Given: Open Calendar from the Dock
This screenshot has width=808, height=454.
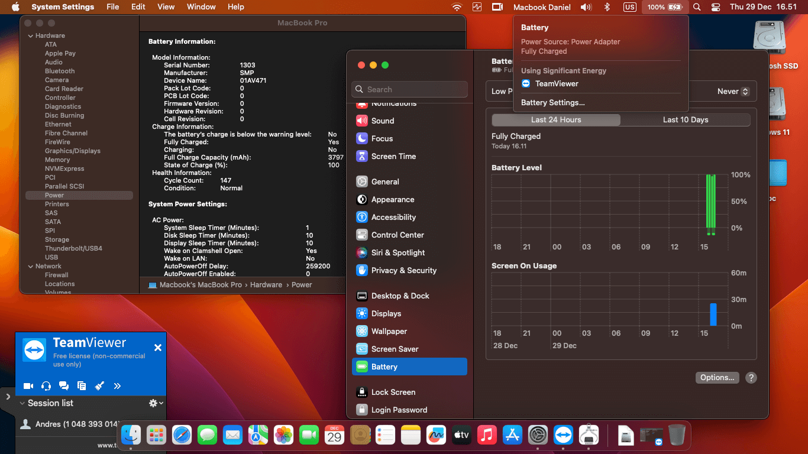Looking at the screenshot, I should (x=334, y=436).
